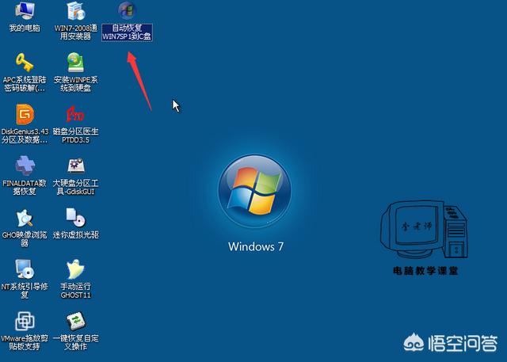This screenshot has width=507, height=362.
Task: Open the 我的电脑 desktop icon
Action: click(x=24, y=13)
